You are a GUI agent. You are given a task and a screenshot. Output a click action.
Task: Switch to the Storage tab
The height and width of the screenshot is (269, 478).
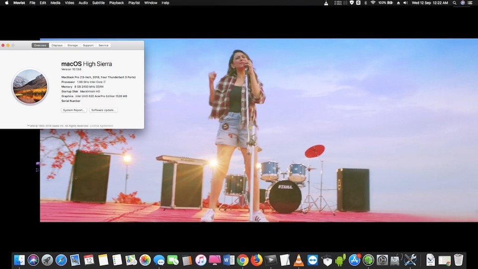73,45
